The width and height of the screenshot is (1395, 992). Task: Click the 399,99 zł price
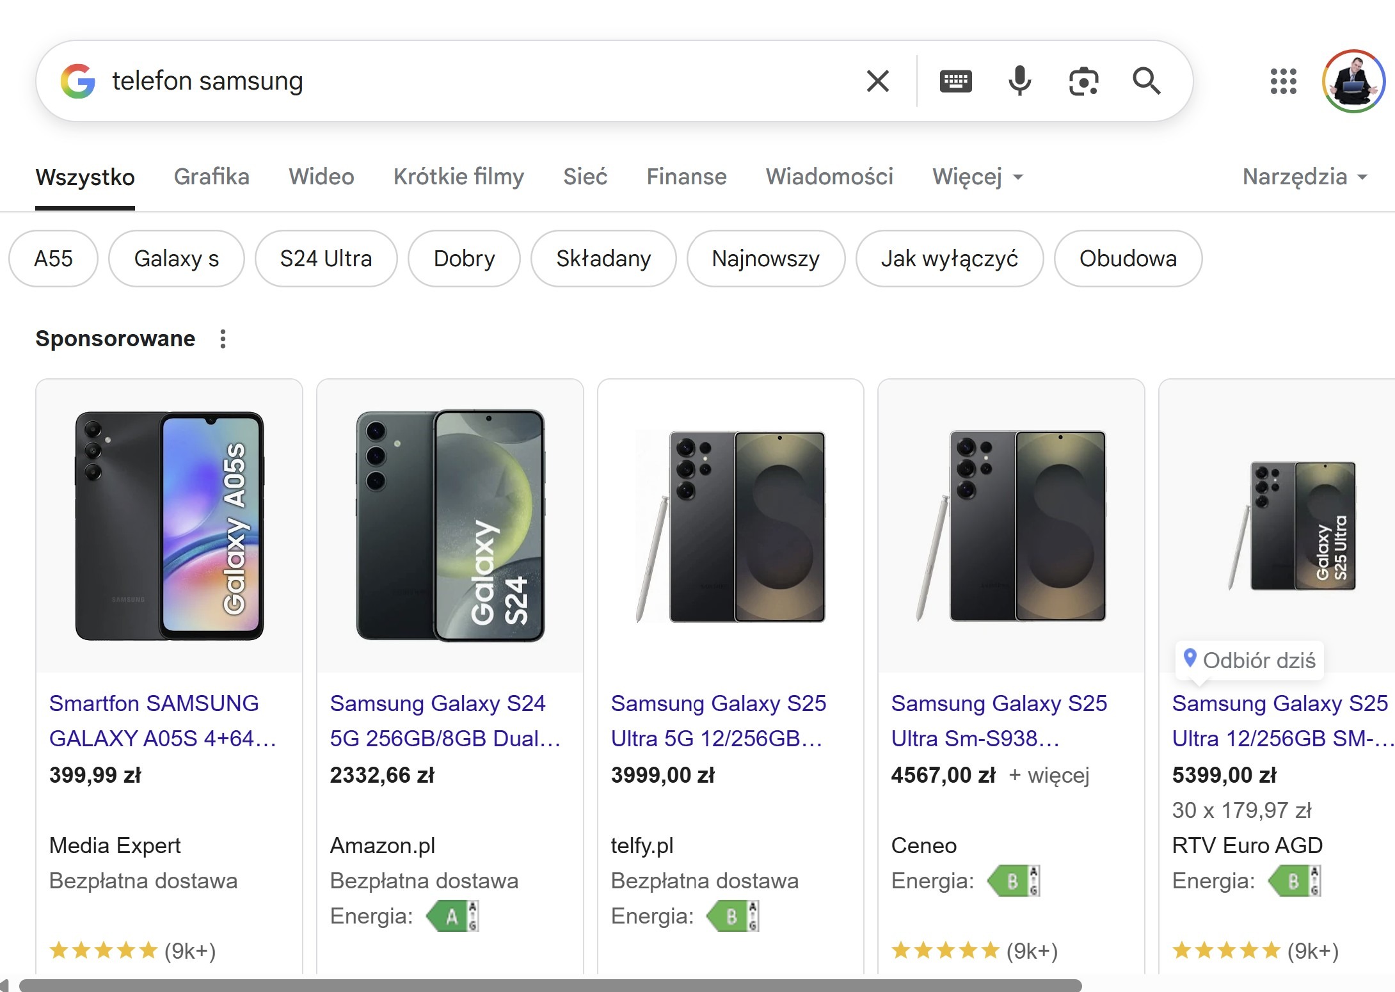(95, 775)
